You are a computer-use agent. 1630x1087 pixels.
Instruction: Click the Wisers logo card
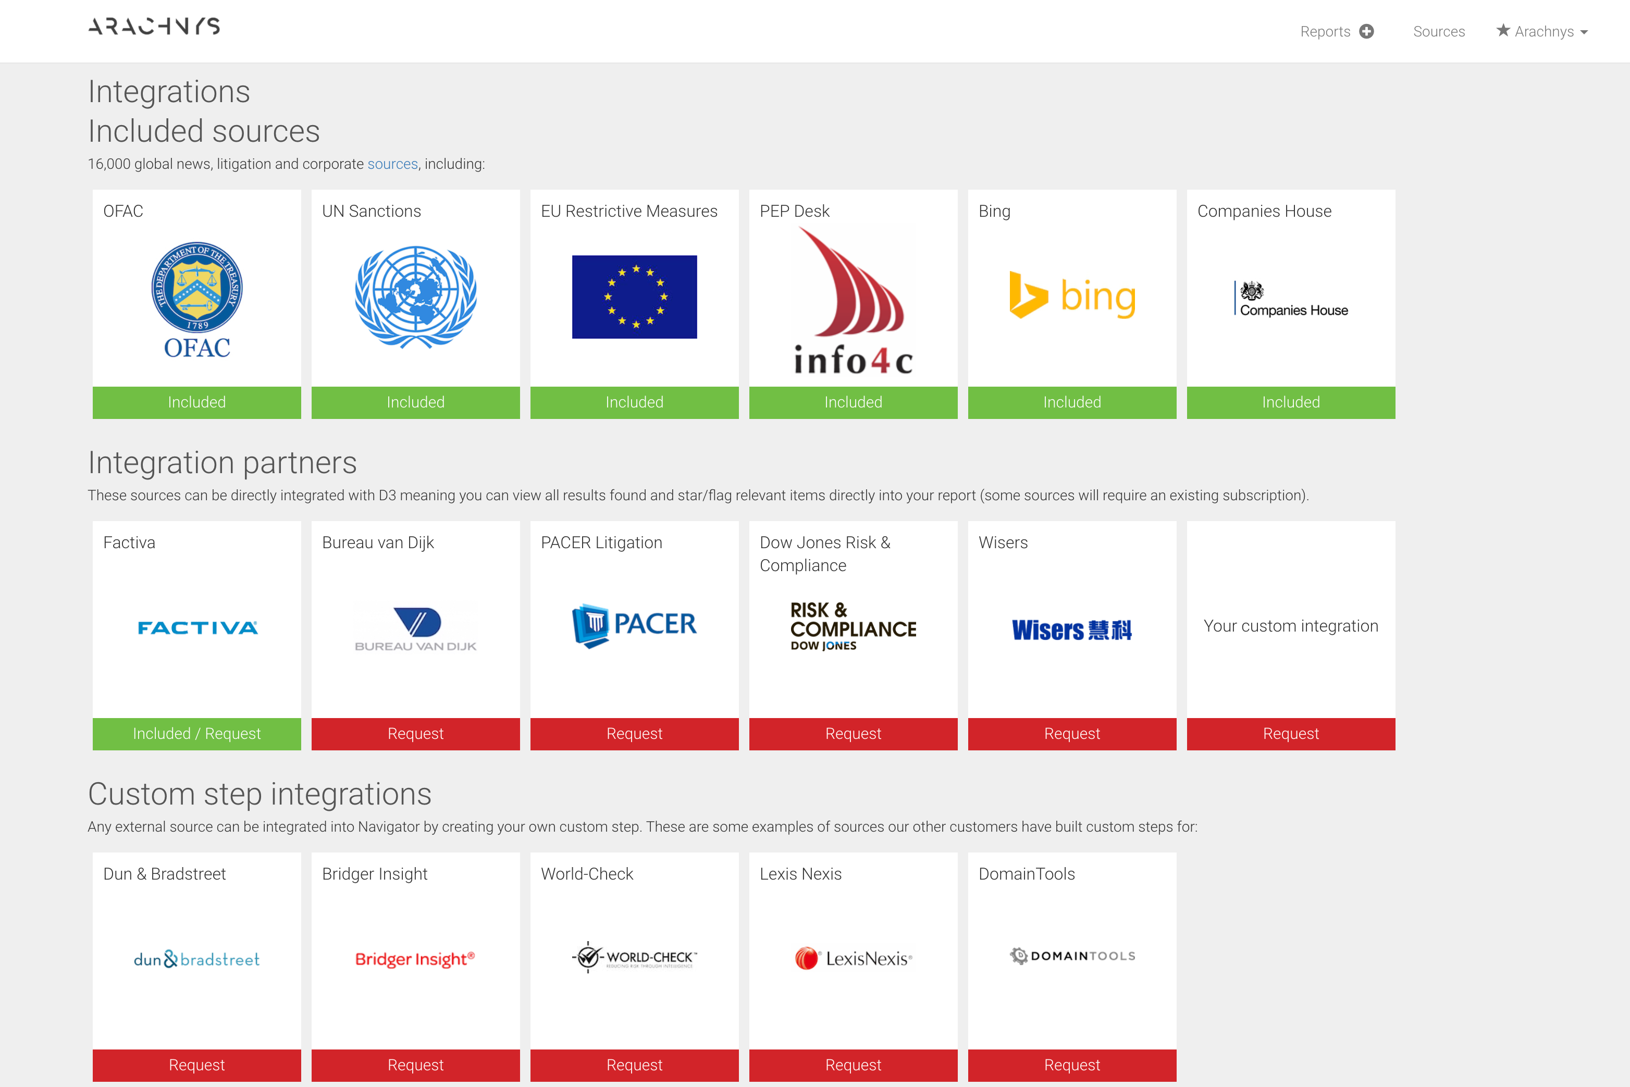coord(1072,629)
